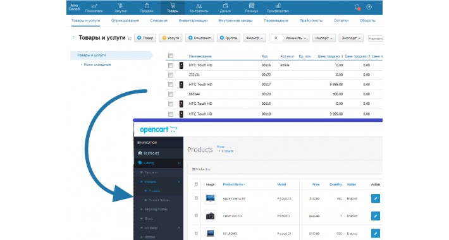Click the Home breadcrumb link
This screenshot has width=449, height=240.
[x=221, y=147]
